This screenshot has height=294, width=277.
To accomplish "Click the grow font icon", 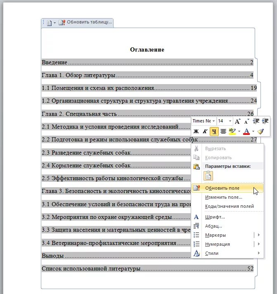I will (237, 121).
